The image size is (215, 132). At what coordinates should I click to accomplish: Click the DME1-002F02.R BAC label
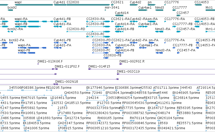coord(132,61)
